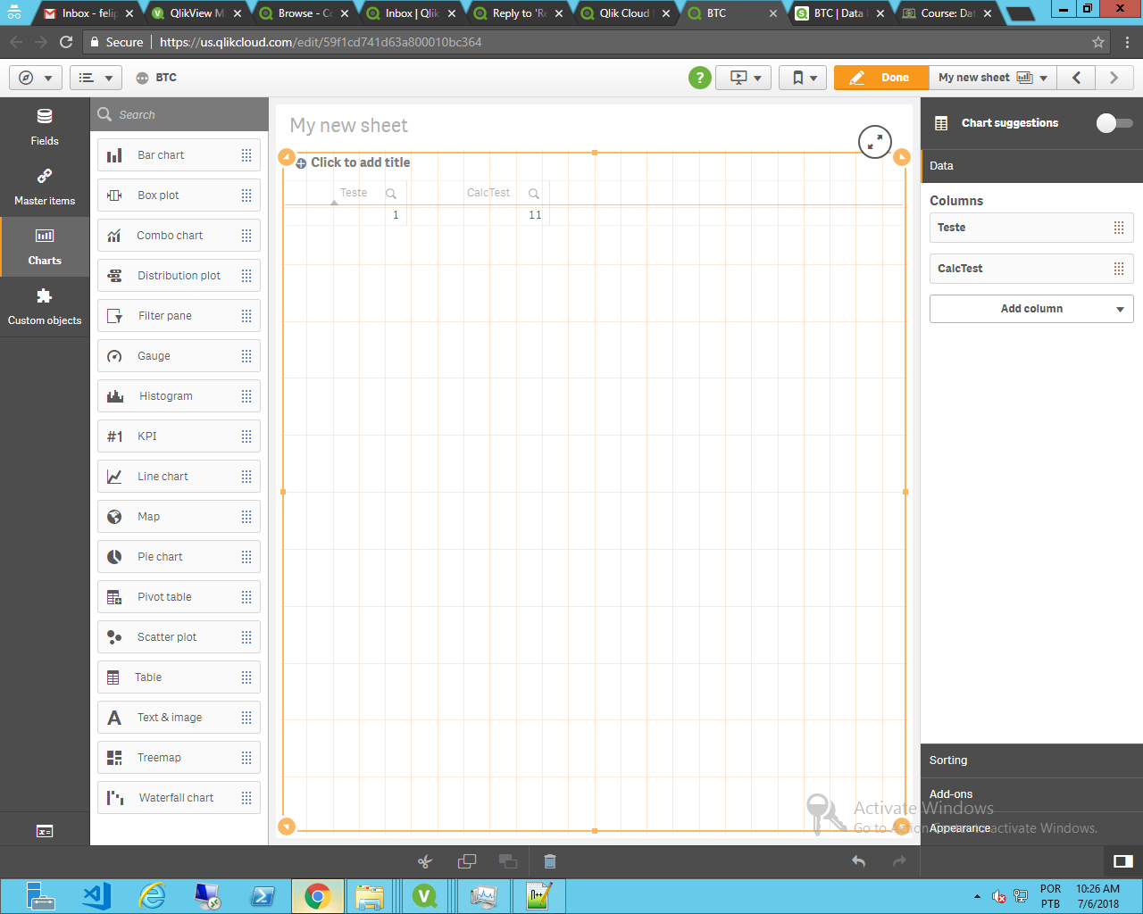Go to the next sheet
Viewport: 1143px width, 914px height.
(x=1114, y=78)
